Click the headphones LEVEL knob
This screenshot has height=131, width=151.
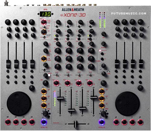(104, 74)
